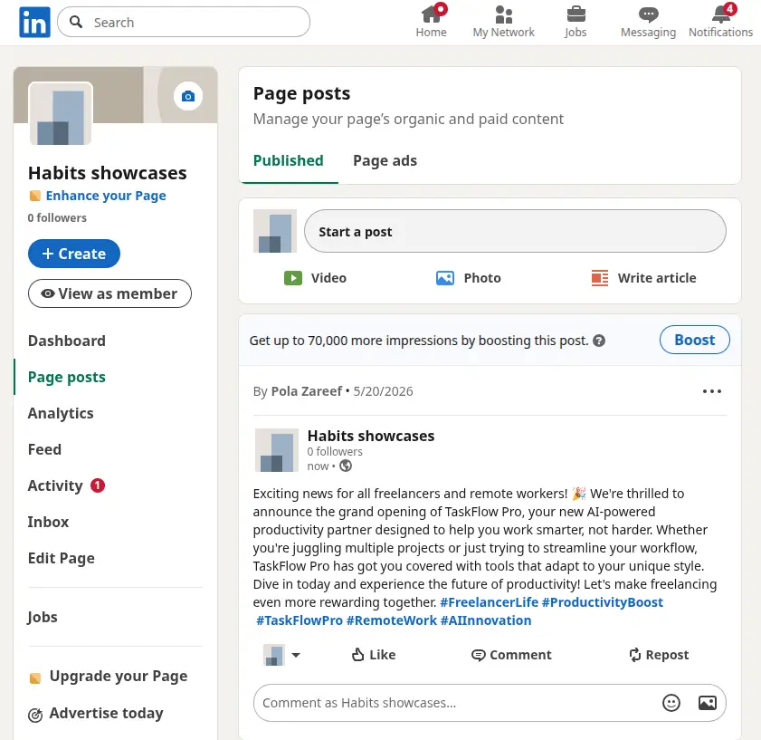Viewport: 761px width, 740px height.
Task: Open the post's three-dot options menu
Action: (x=712, y=391)
